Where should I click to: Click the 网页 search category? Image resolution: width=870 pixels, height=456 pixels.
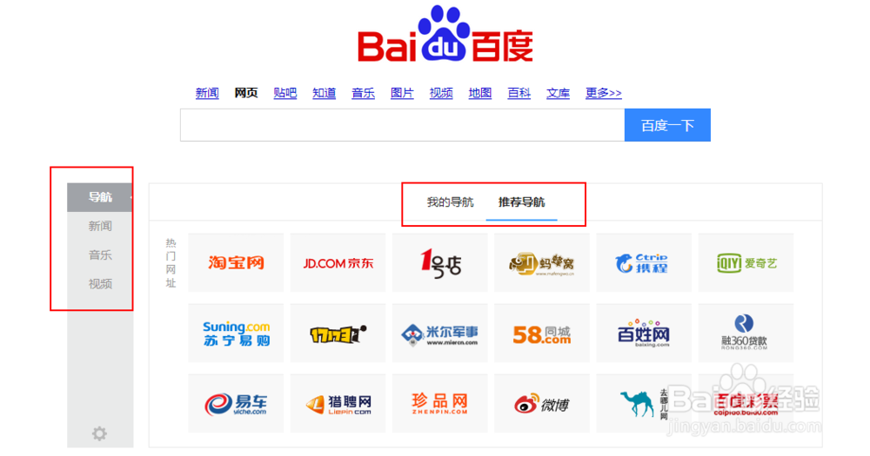coord(246,93)
